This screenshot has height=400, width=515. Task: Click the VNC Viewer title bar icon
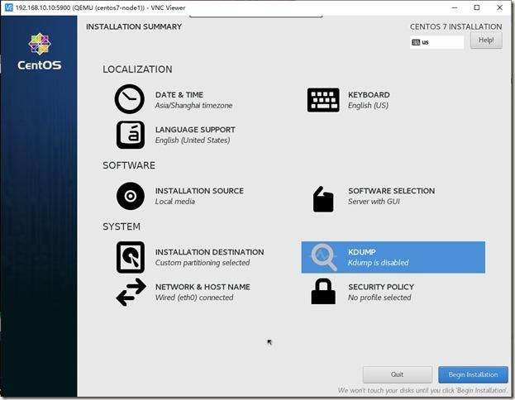[9, 7]
